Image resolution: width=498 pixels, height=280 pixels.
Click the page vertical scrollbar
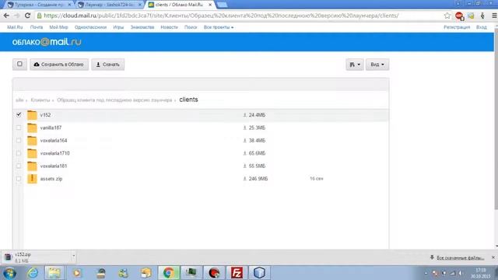(496, 119)
